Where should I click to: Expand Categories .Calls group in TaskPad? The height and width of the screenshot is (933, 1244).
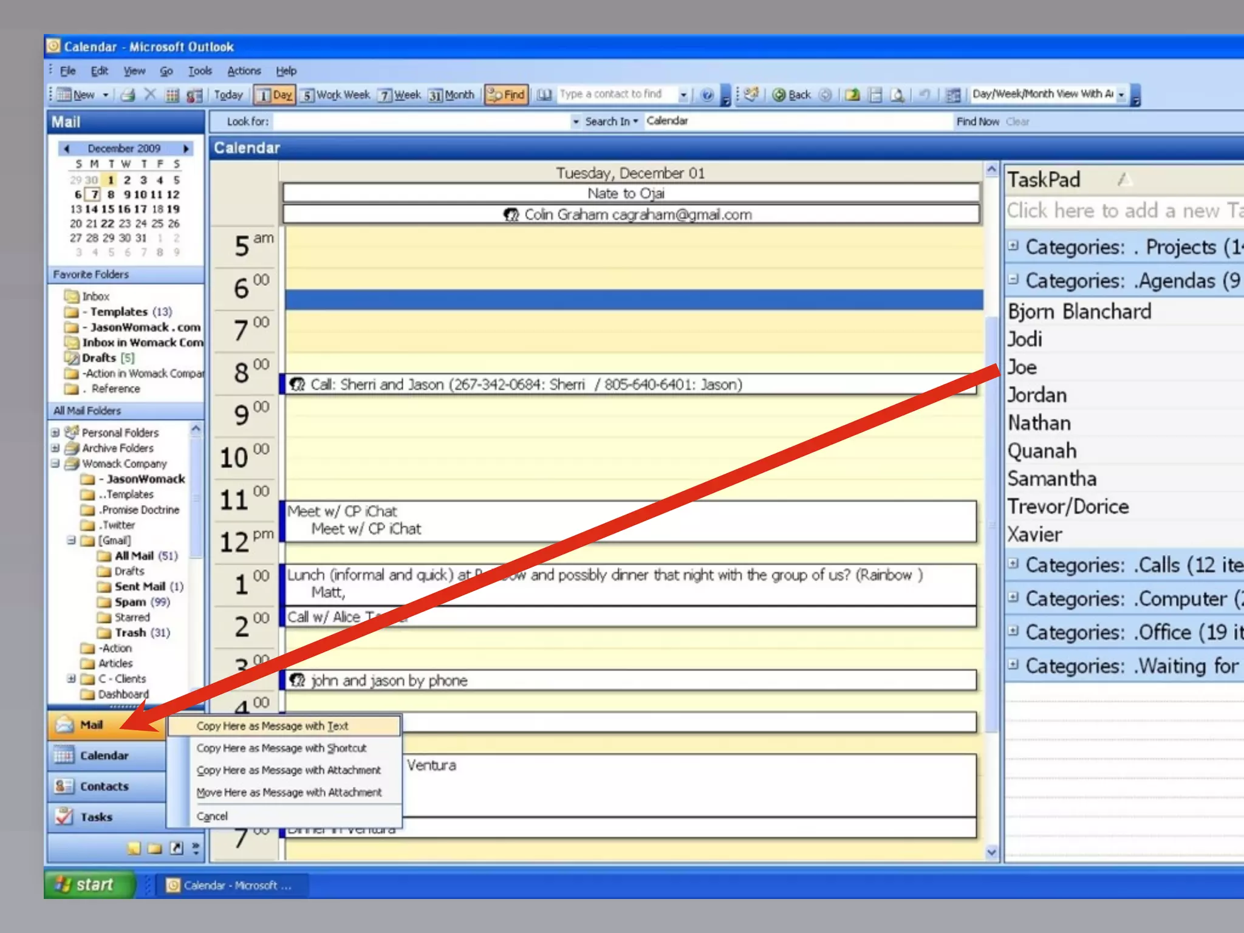pos(1013,563)
